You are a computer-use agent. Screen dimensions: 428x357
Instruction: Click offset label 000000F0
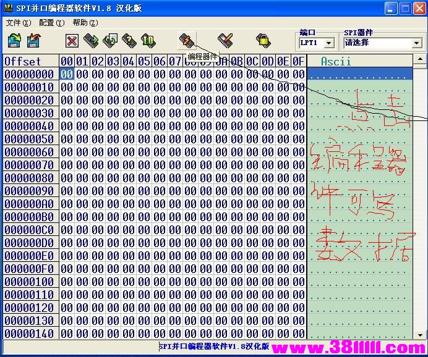click(x=31, y=269)
